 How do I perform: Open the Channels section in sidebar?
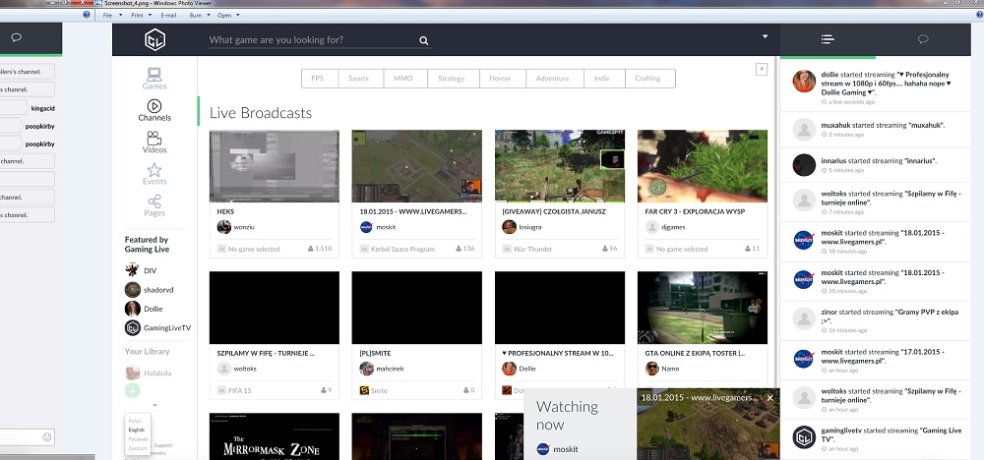click(x=154, y=110)
